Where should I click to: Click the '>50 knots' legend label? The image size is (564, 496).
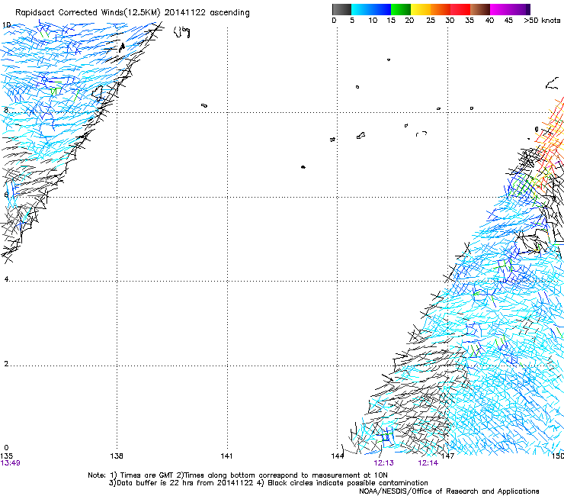point(542,21)
